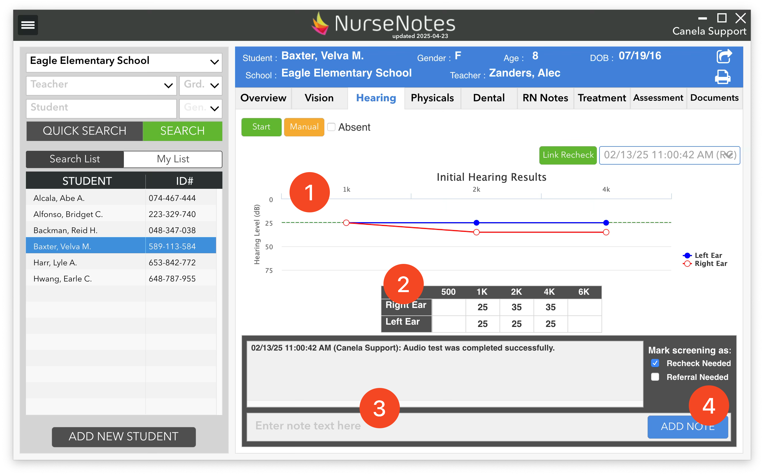Screen dimensions: 764x474
Task: Open the hamburger menu
Action: point(28,25)
